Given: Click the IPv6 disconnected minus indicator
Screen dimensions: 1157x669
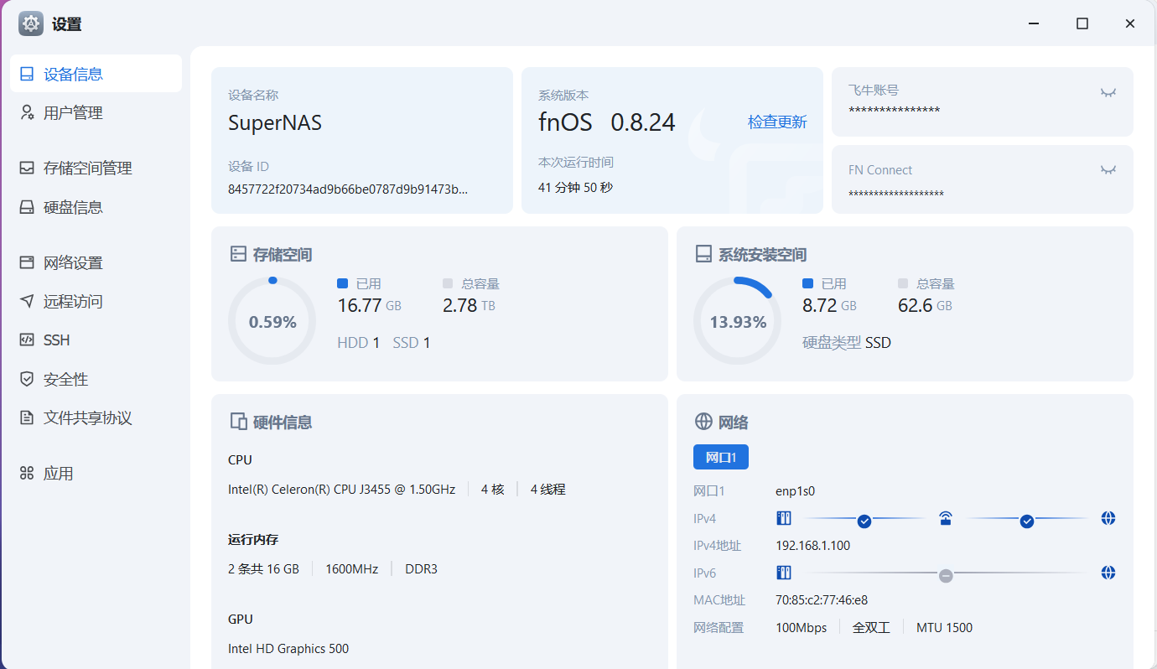Looking at the screenshot, I should (946, 576).
